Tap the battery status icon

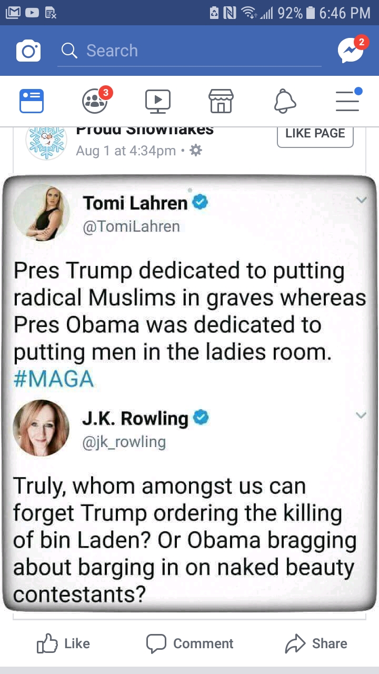pos(311,13)
